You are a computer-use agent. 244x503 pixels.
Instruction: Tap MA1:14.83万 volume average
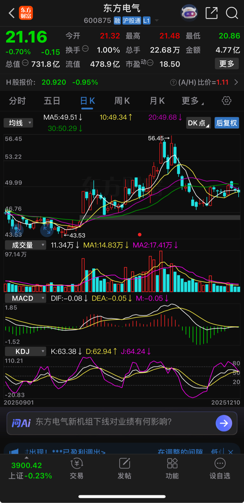pos(106,245)
